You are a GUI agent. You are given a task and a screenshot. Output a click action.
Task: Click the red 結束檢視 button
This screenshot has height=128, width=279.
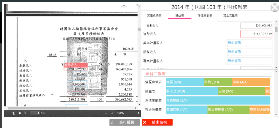pos(157,122)
